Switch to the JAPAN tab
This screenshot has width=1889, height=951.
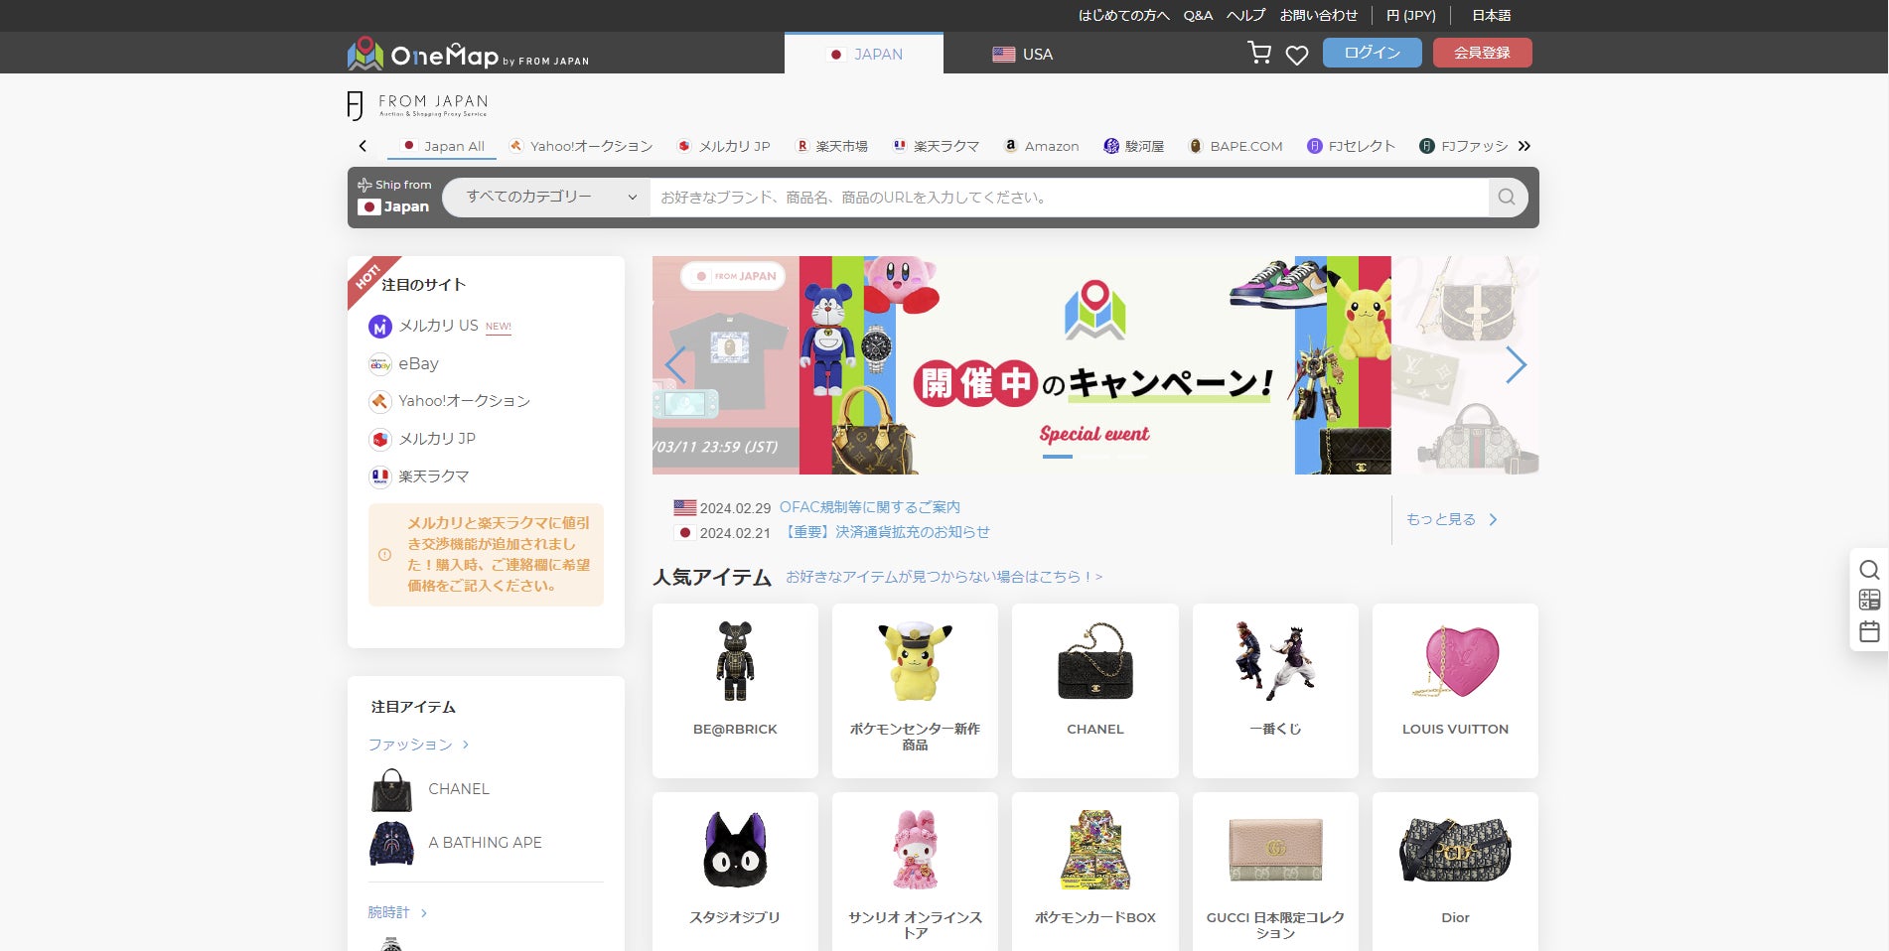click(x=864, y=54)
